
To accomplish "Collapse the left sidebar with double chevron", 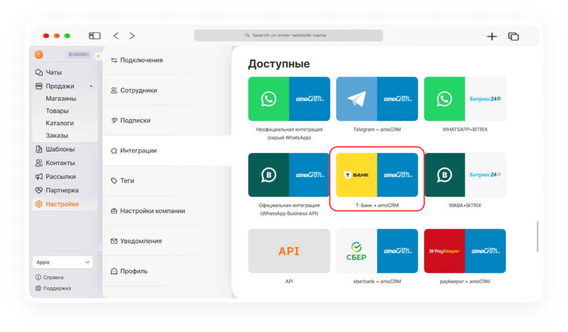I will click(x=98, y=56).
